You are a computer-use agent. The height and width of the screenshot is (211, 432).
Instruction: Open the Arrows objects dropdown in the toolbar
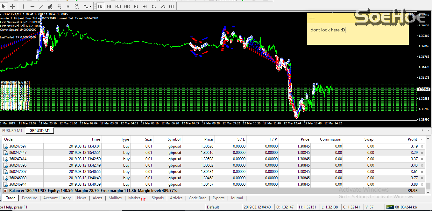click(x=90, y=6)
